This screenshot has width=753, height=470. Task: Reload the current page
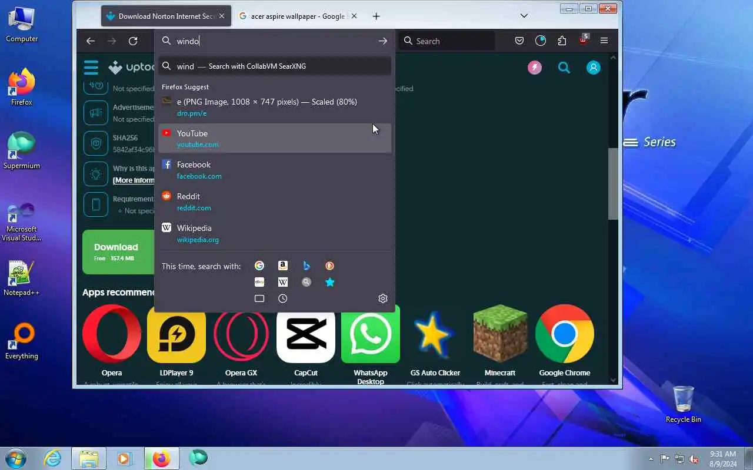click(133, 41)
